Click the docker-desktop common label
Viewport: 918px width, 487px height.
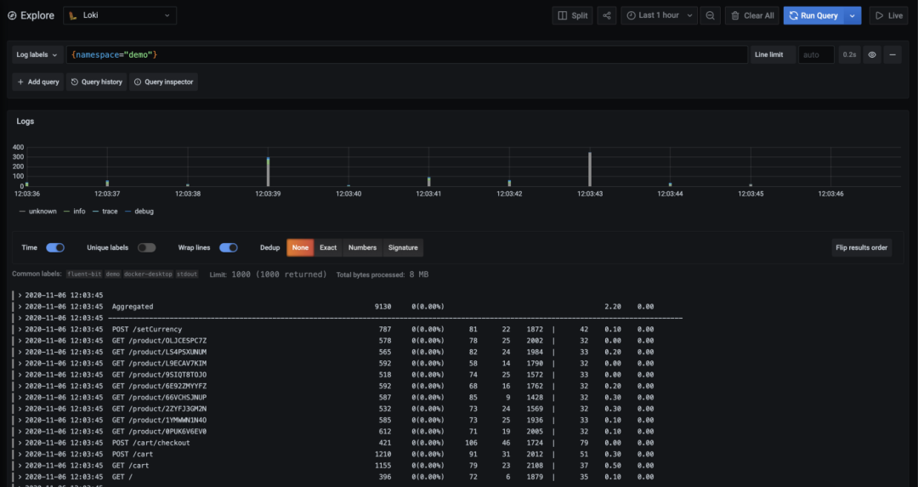click(x=148, y=274)
